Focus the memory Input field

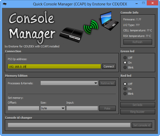coord(82,108)
